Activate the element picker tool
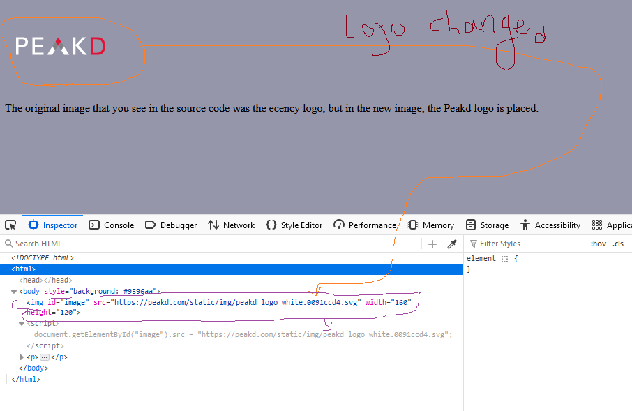This screenshot has width=632, height=411. 10,225
